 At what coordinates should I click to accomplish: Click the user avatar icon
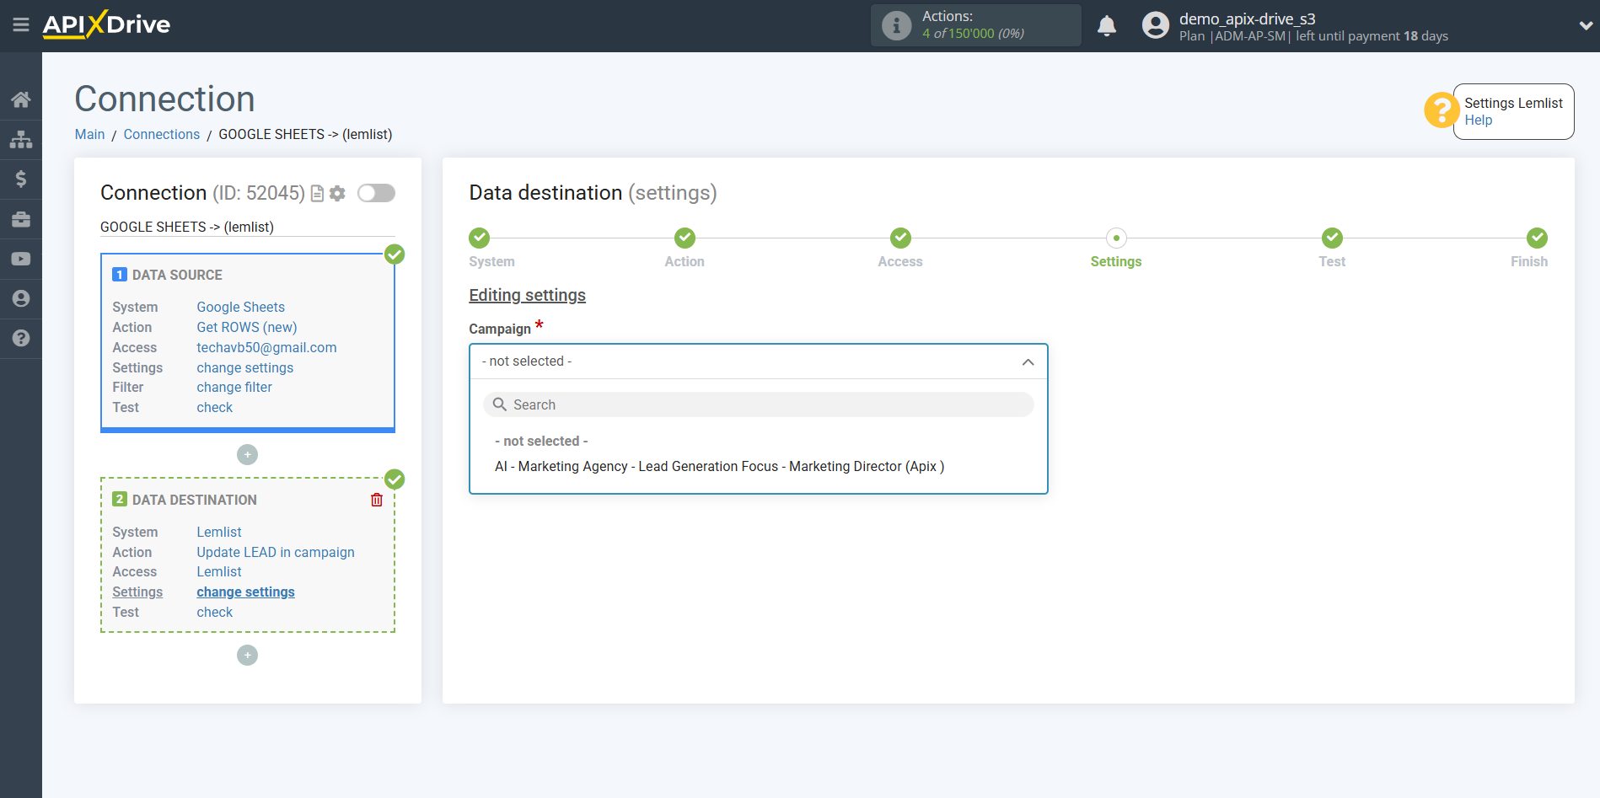(1156, 25)
